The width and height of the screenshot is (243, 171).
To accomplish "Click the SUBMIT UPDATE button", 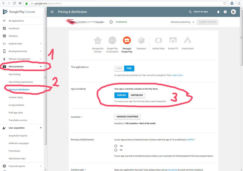I will (207, 22).
